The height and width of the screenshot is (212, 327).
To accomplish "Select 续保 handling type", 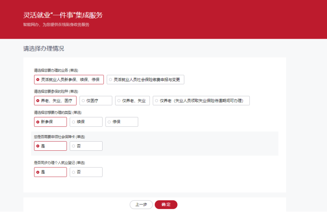I will coord(86,122).
